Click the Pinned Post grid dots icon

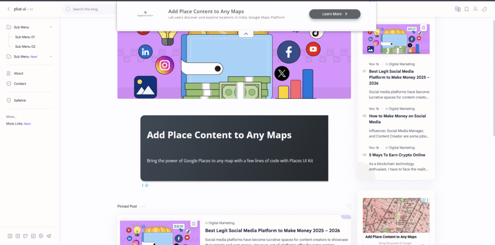[x=349, y=206]
